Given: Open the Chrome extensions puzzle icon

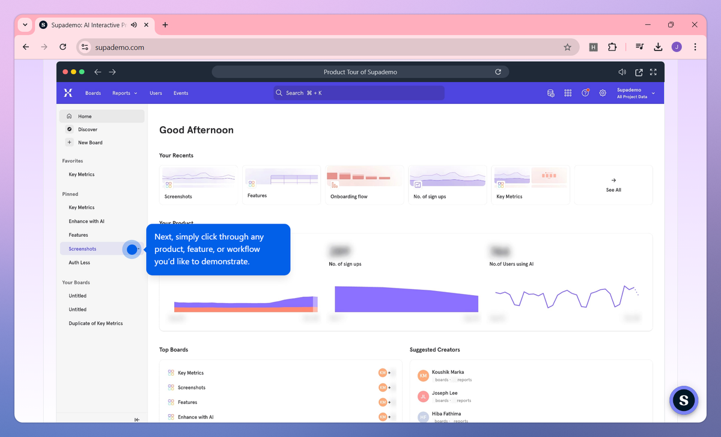Looking at the screenshot, I should pyautogui.click(x=612, y=47).
